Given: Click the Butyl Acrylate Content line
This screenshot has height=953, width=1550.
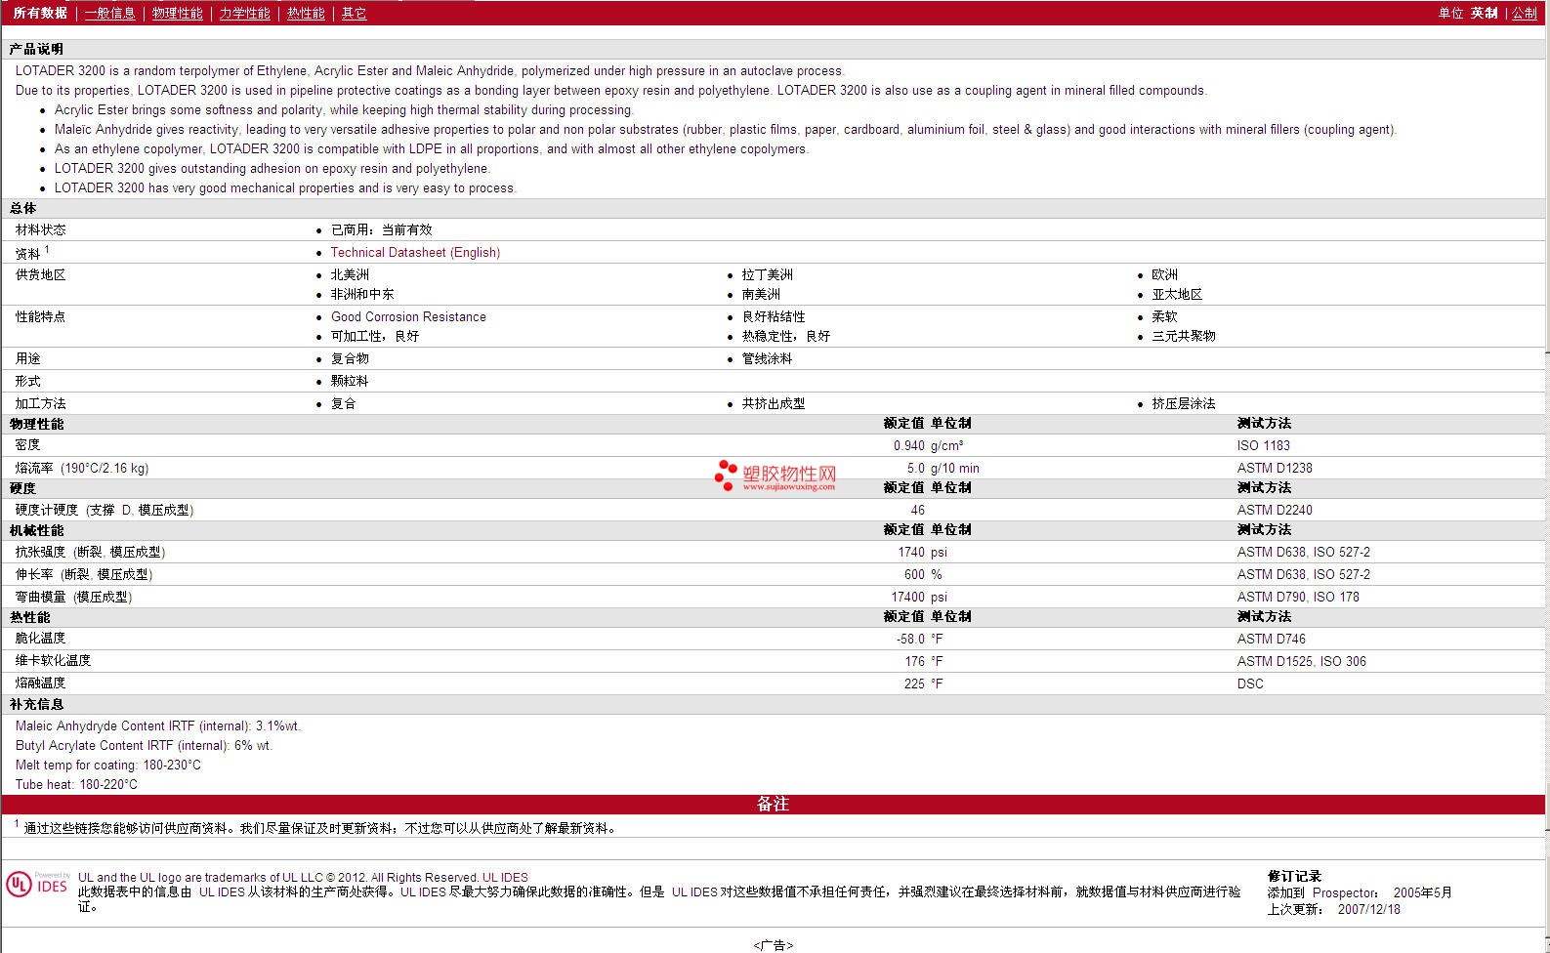Looking at the screenshot, I should (144, 746).
